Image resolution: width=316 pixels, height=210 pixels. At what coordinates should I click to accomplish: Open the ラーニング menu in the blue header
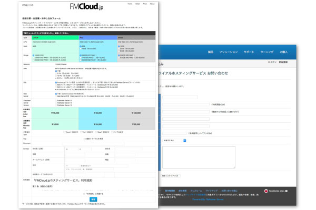[267, 52]
